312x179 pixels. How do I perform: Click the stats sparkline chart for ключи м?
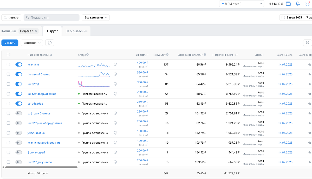coord(94,65)
